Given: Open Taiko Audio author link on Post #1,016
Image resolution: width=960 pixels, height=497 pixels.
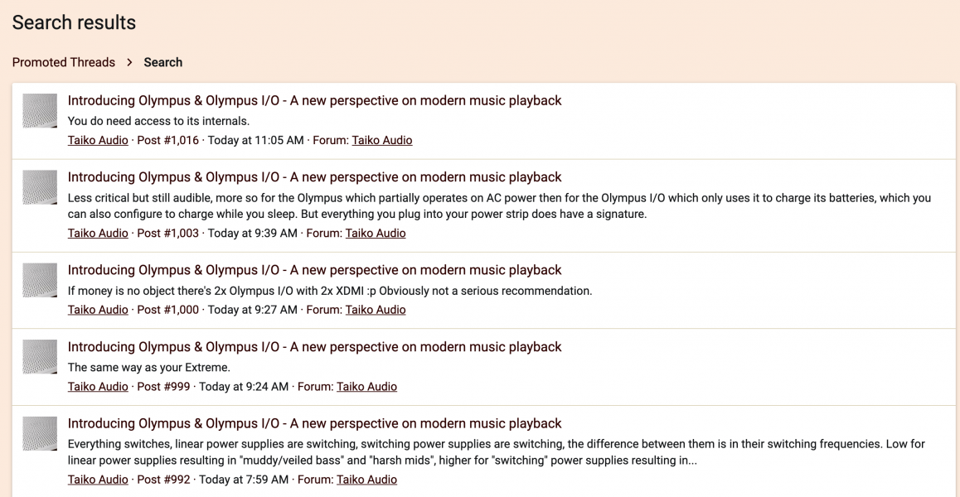Looking at the screenshot, I should [98, 140].
